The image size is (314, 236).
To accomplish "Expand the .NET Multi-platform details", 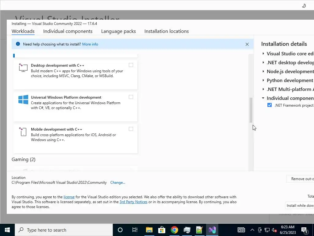I will point(263,89).
